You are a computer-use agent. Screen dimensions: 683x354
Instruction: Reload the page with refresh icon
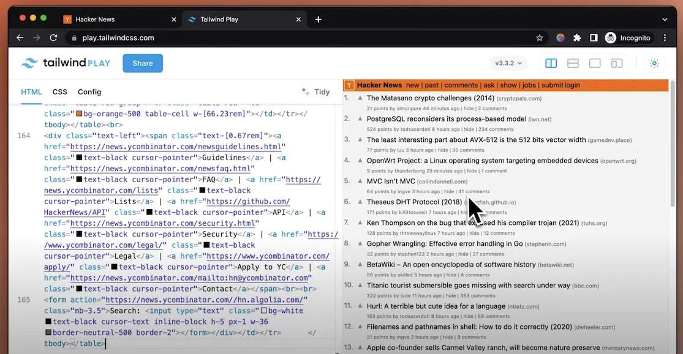[53, 38]
